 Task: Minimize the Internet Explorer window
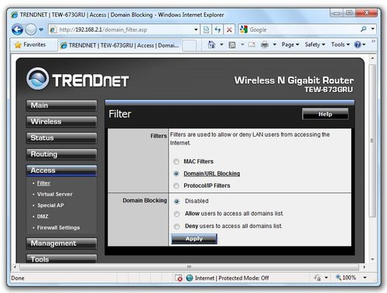pyautogui.click(x=337, y=13)
